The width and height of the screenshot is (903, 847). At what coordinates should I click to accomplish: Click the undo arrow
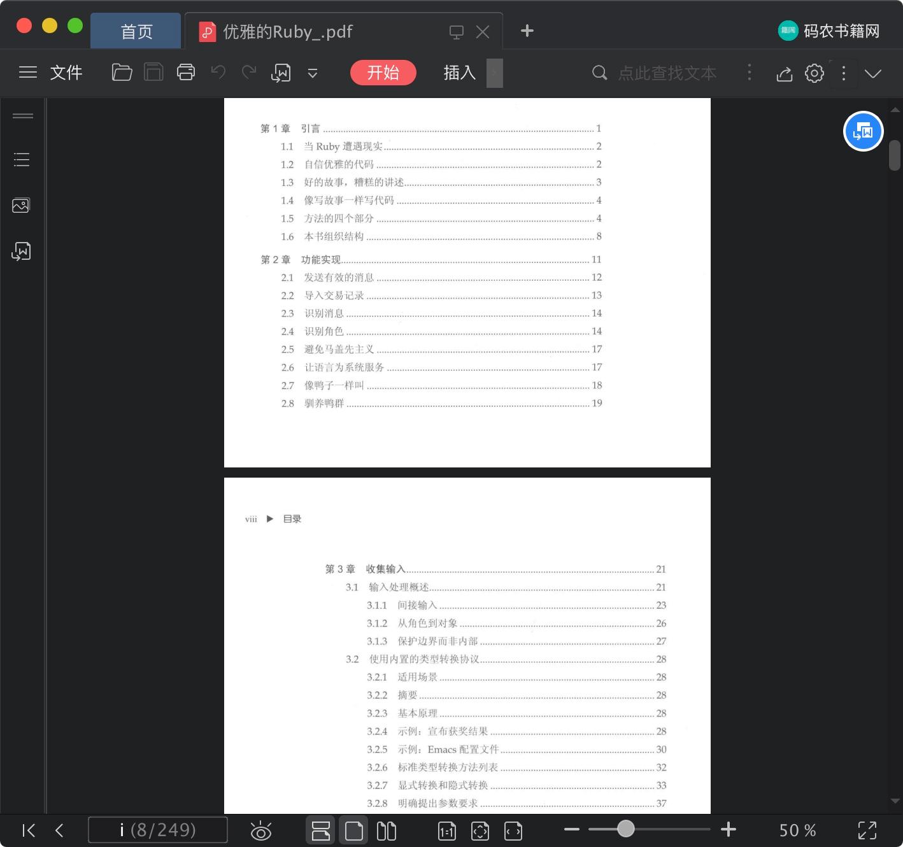click(x=218, y=73)
